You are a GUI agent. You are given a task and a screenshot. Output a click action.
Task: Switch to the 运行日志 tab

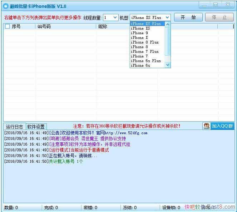(15, 127)
